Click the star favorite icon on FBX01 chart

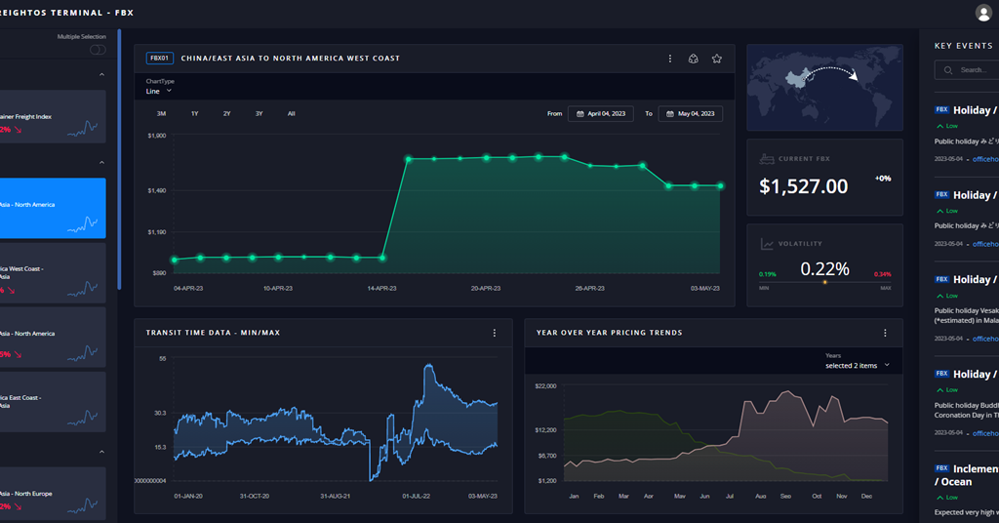pos(717,59)
